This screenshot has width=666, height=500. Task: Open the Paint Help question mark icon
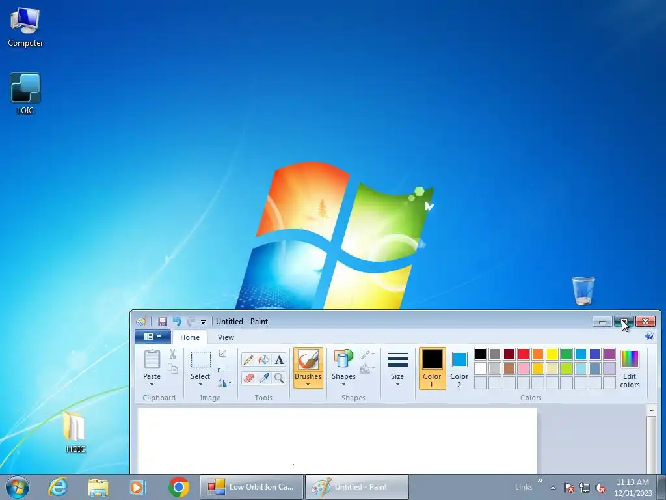click(650, 337)
